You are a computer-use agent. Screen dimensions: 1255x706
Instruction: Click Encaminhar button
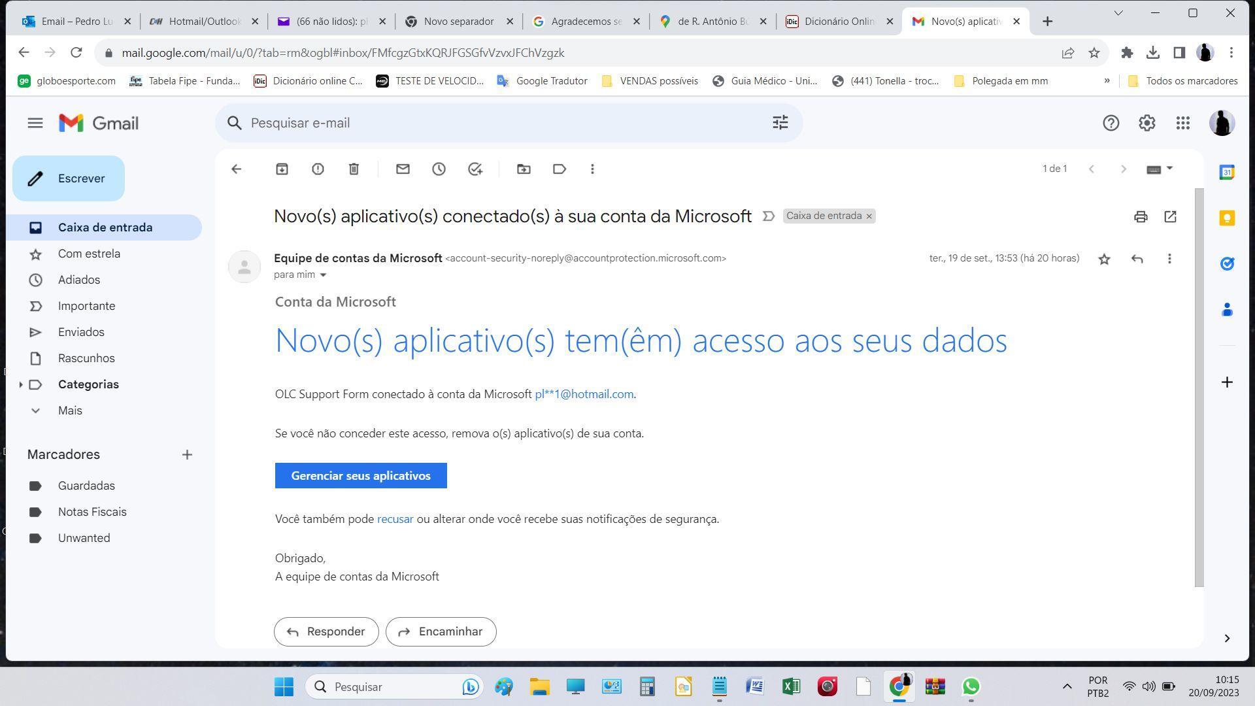tap(441, 632)
